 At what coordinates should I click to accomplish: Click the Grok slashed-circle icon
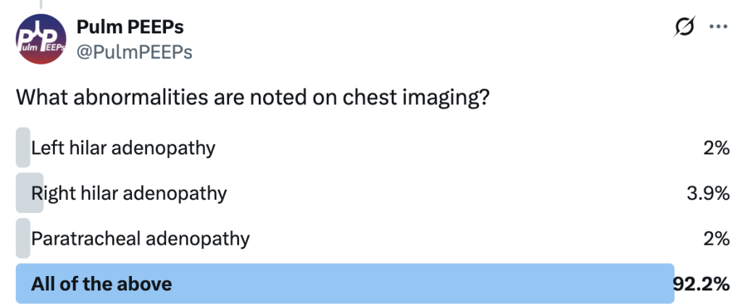[684, 27]
